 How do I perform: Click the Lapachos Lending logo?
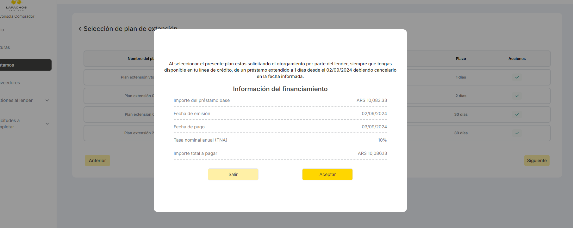click(16, 5)
